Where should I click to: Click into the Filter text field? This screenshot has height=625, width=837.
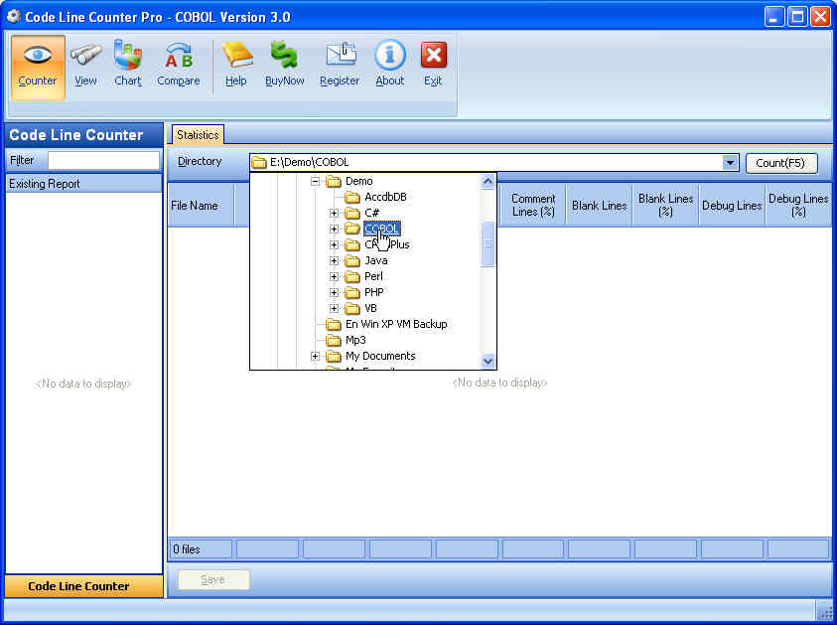[103, 160]
